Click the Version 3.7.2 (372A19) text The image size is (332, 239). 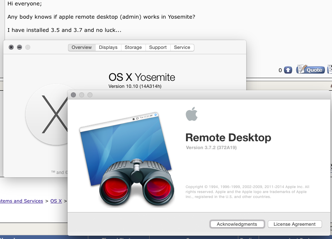pos(211,147)
